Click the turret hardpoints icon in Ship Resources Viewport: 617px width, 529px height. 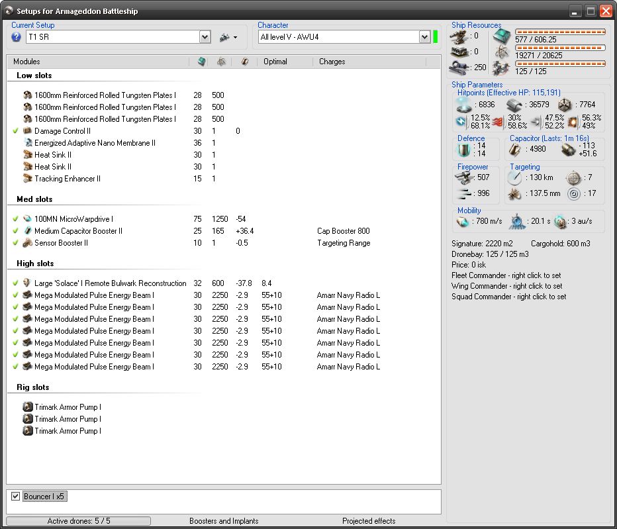(x=459, y=36)
